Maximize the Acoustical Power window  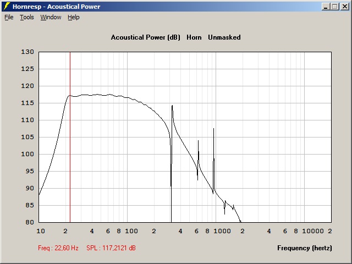tap(335, 7)
